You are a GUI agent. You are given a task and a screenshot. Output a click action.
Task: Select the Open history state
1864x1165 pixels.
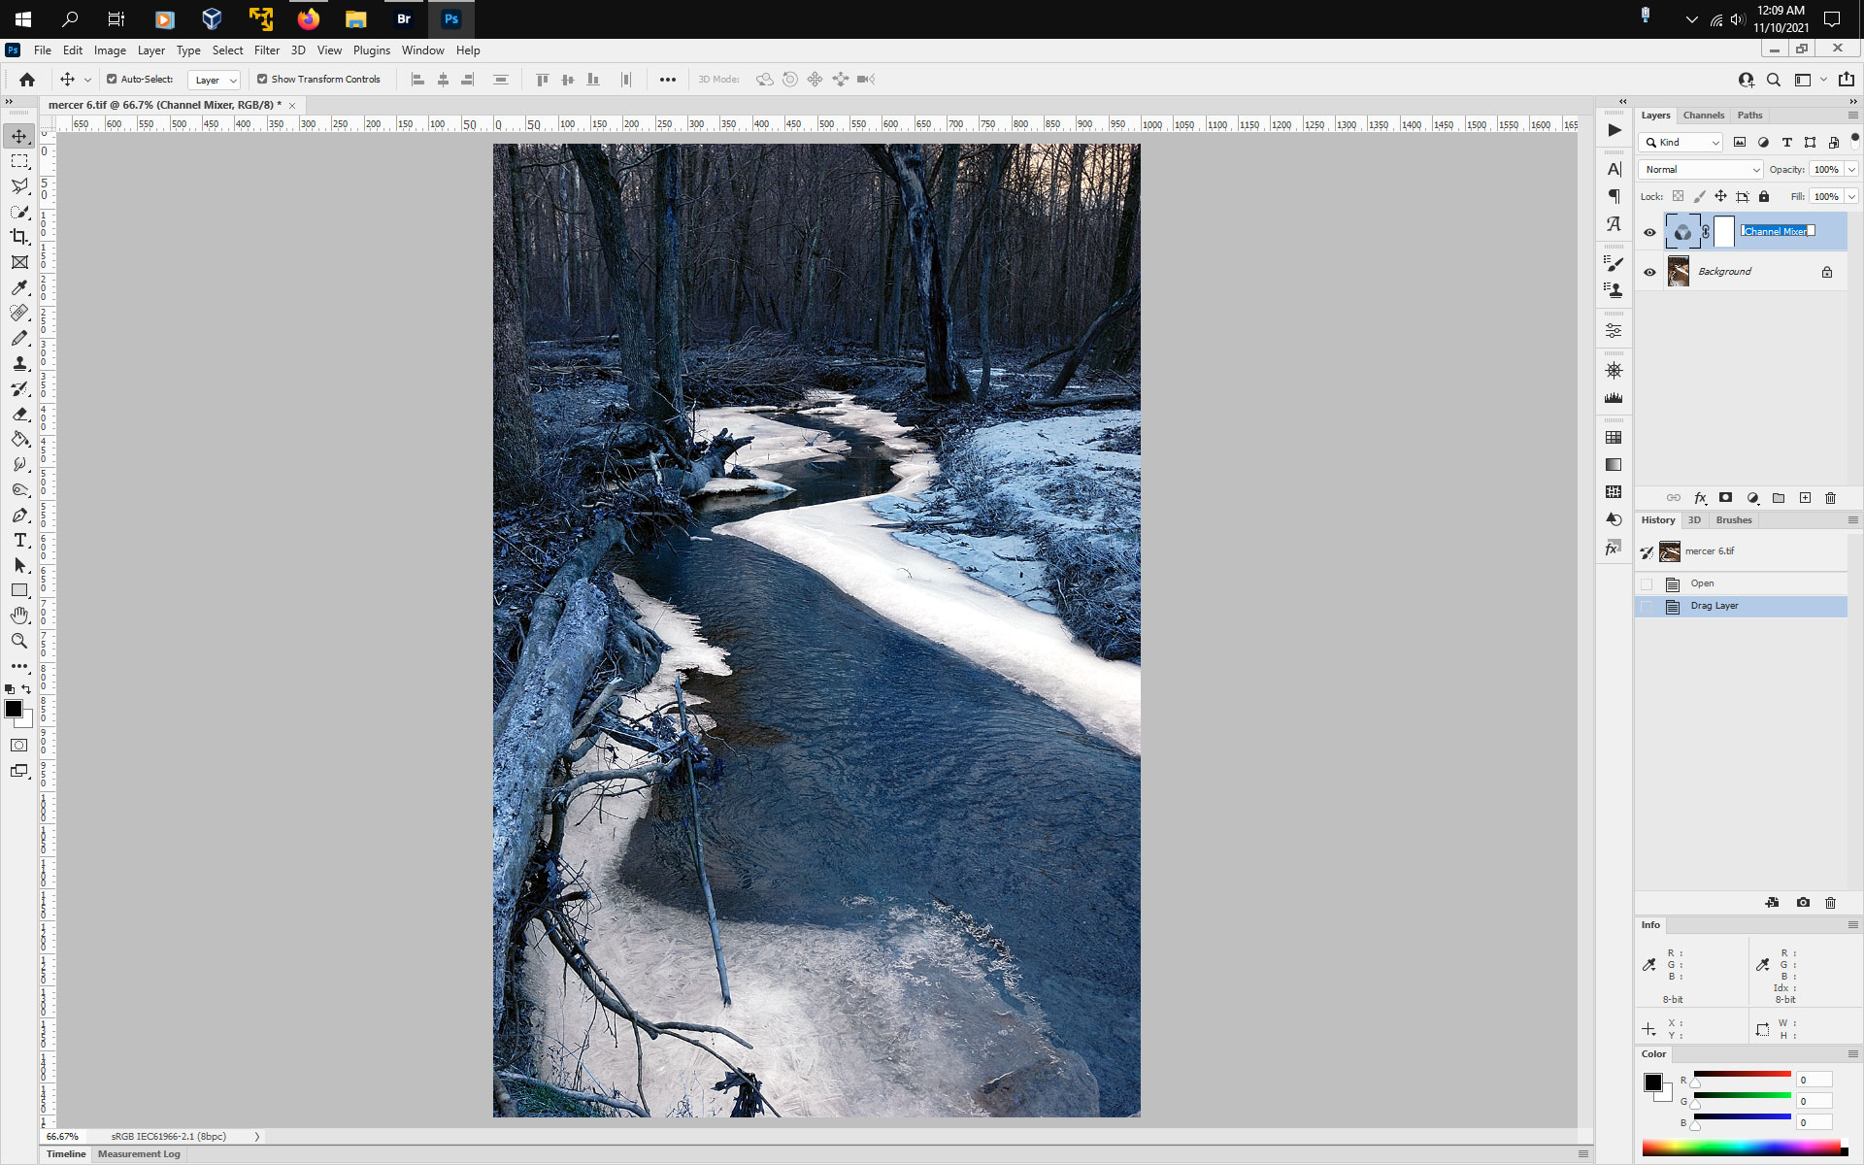(x=1702, y=583)
